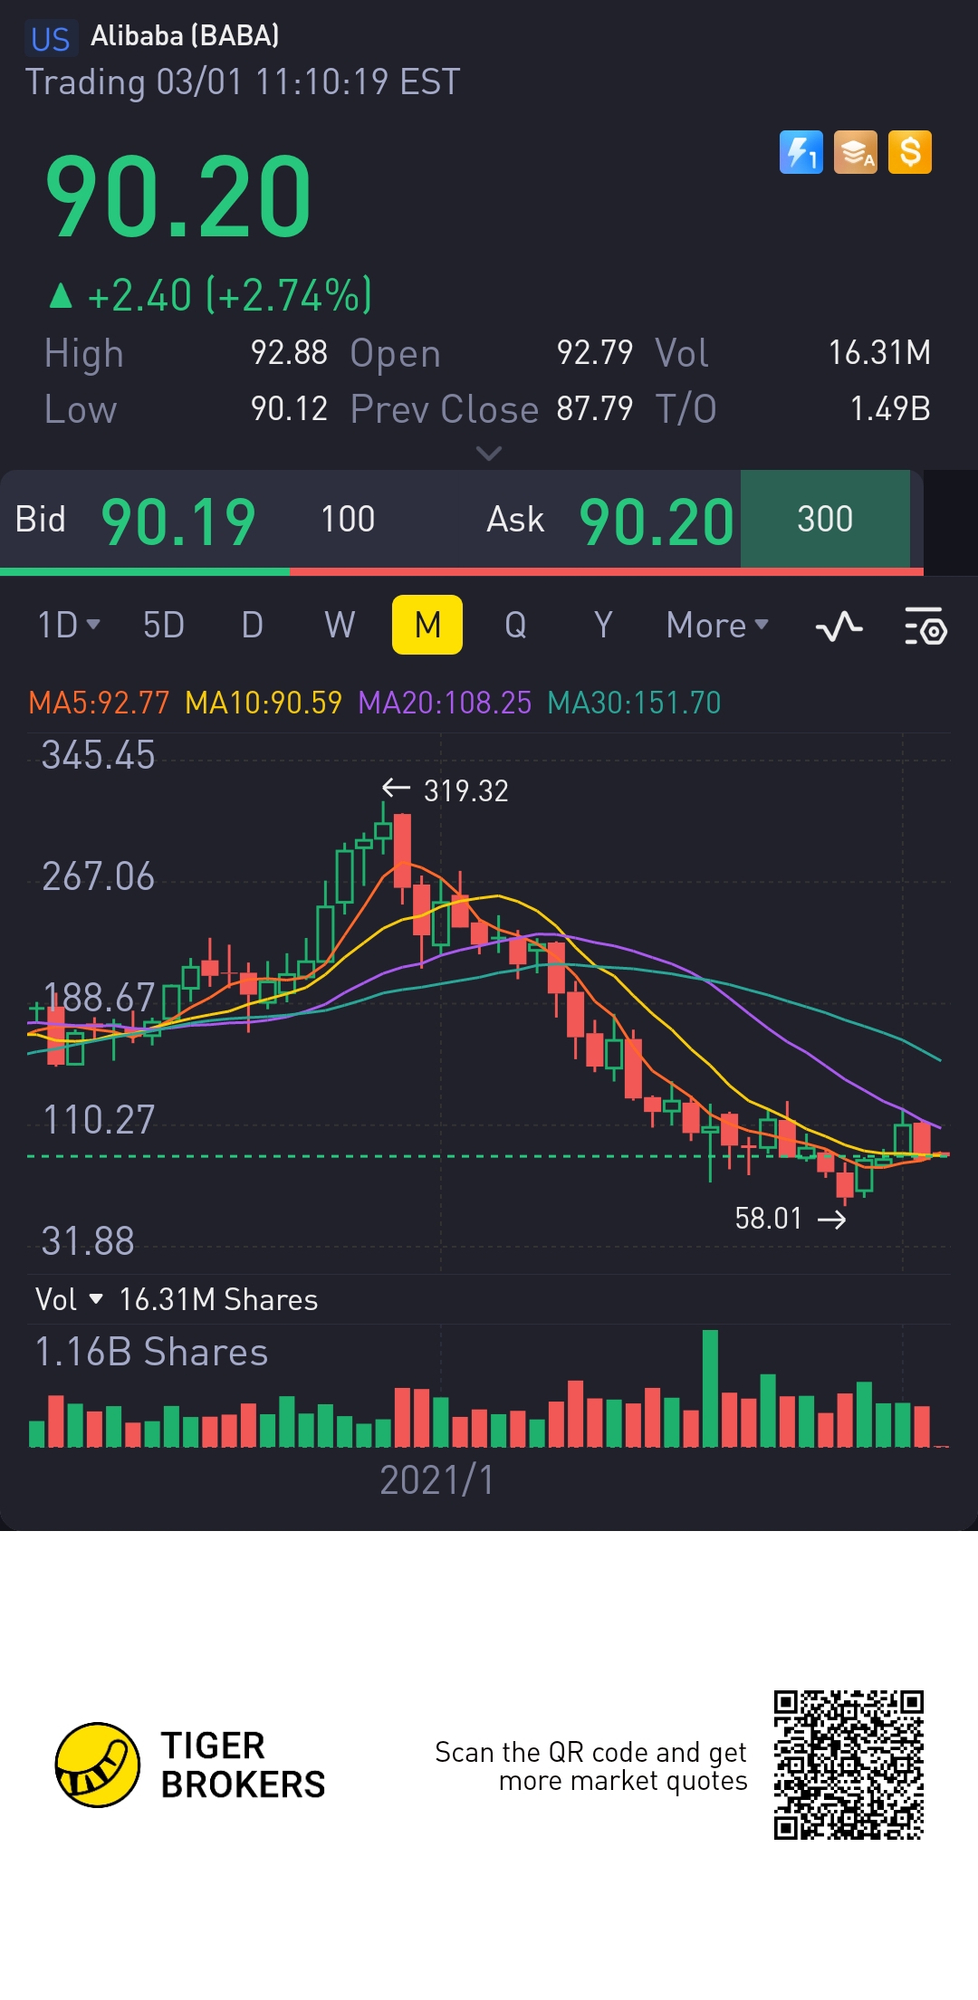Image resolution: width=978 pixels, height=2000 pixels.
Task: Tap the Ask price 90.20
Action: (657, 522)
